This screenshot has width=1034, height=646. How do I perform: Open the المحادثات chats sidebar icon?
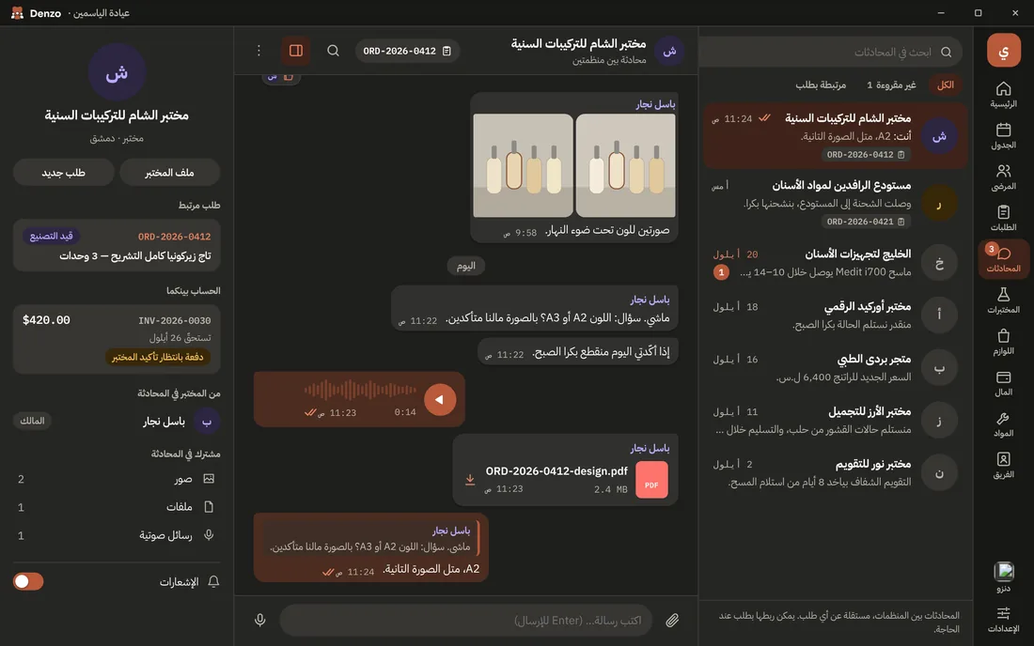(x=1003, y=259)
